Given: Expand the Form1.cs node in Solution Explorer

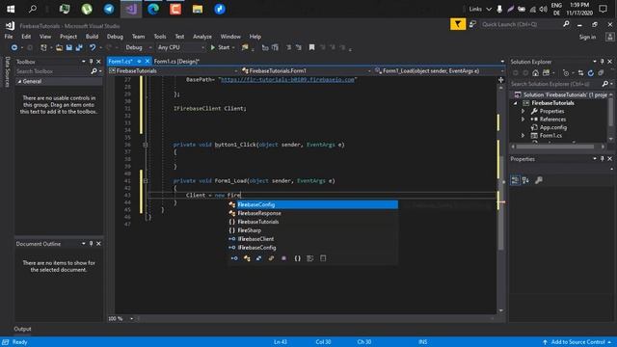Looking at the screenshot, I should pos(523,135).
